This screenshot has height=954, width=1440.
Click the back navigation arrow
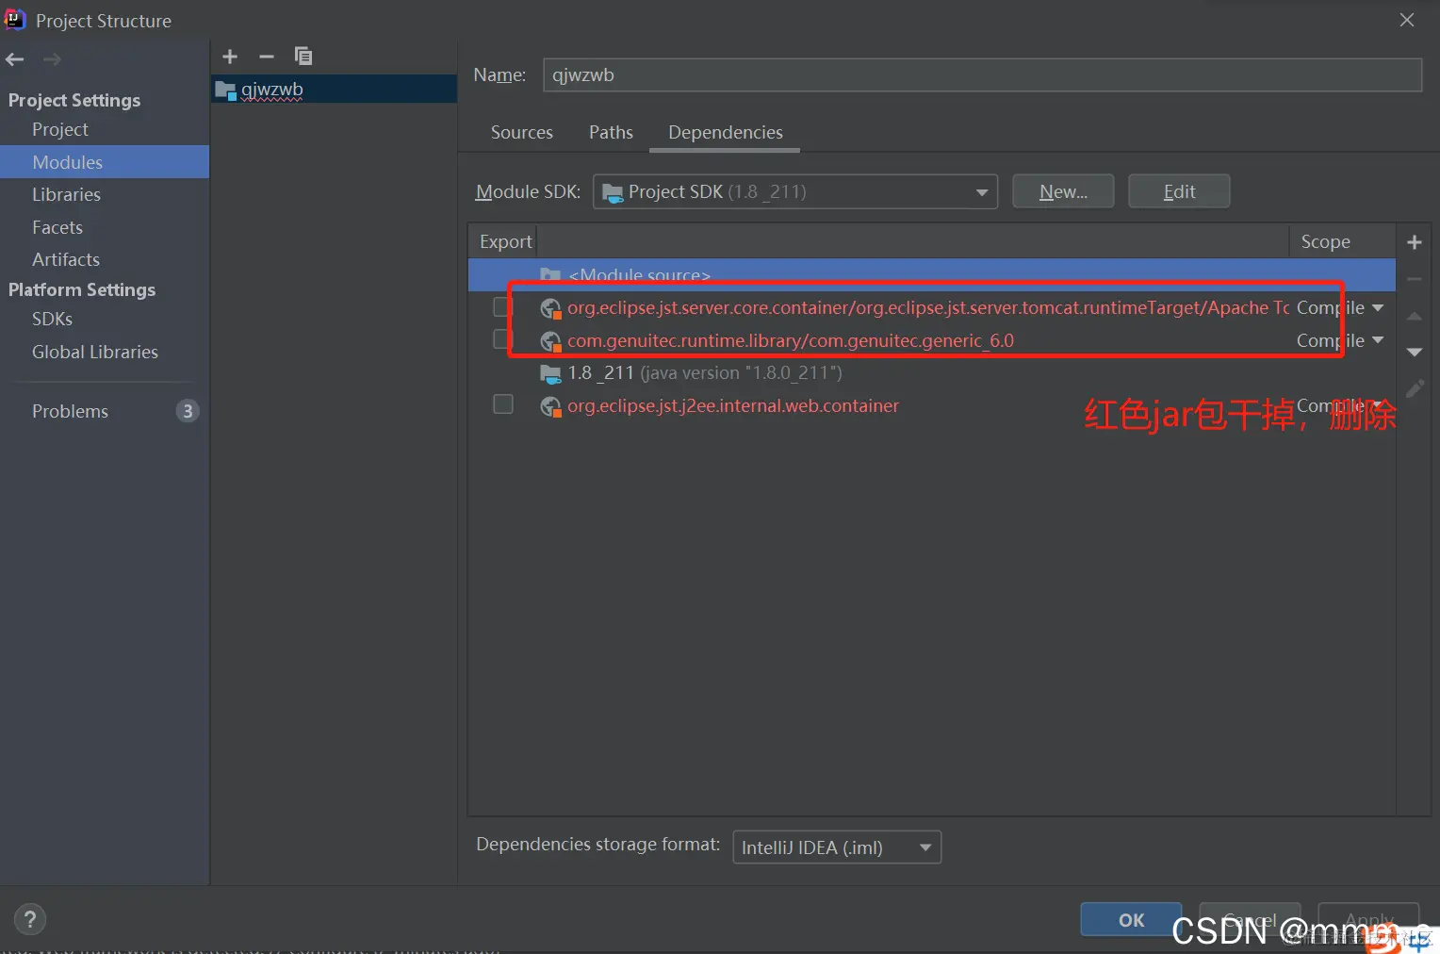pos(15,59)
